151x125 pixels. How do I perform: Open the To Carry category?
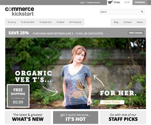coord(12,22)
